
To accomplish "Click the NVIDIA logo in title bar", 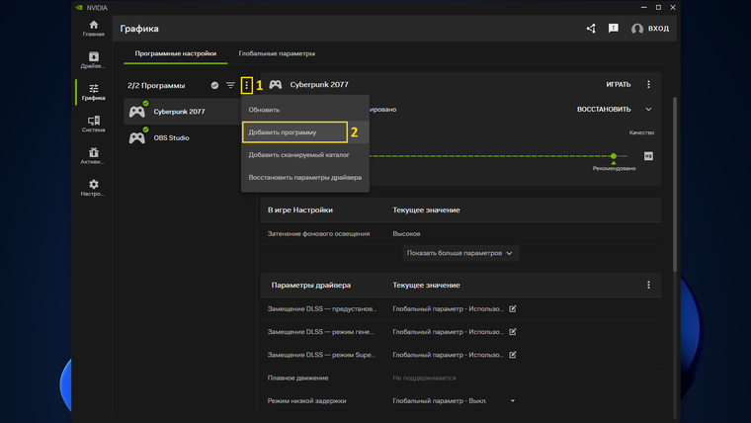I will [x=79, y=8].
